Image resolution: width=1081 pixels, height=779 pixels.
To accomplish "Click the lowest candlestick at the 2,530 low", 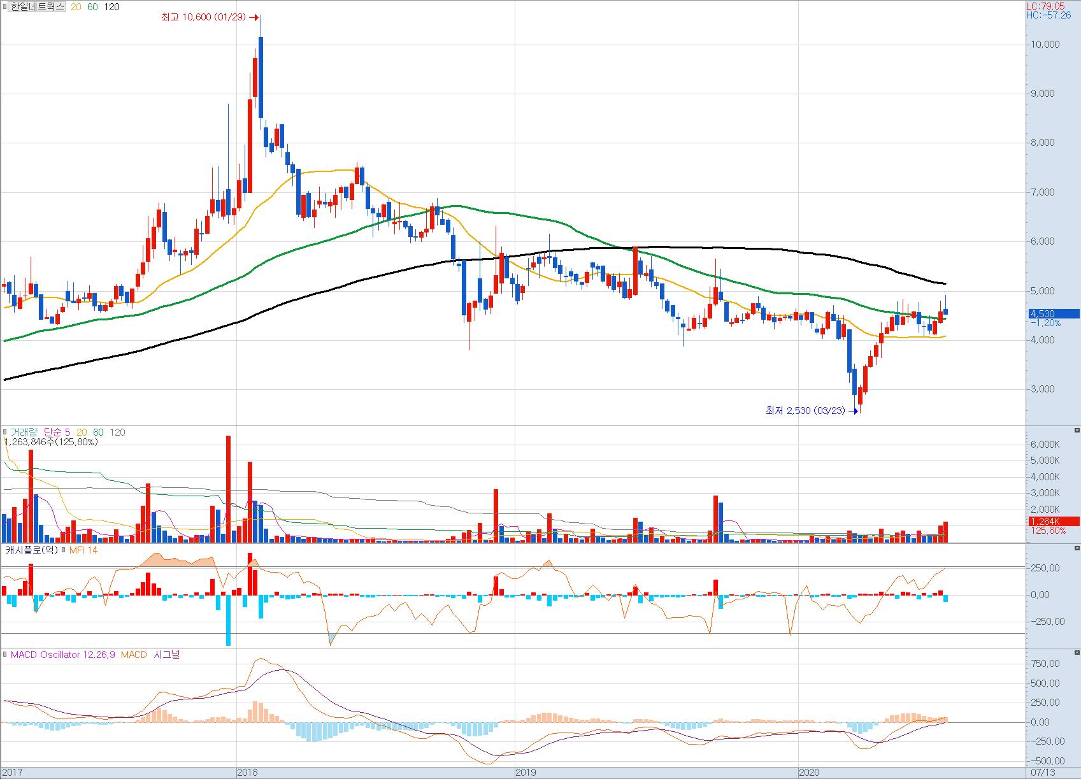I will click(860, 401).
